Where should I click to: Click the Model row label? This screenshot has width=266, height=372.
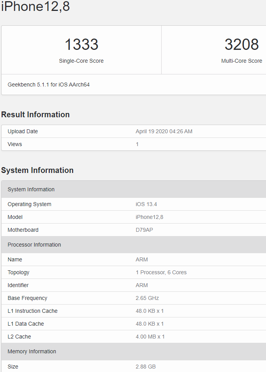(x=15, y=217)
